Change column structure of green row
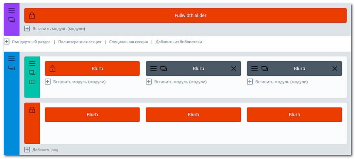This screenshot has height=159, width=355. pos(32,82)
